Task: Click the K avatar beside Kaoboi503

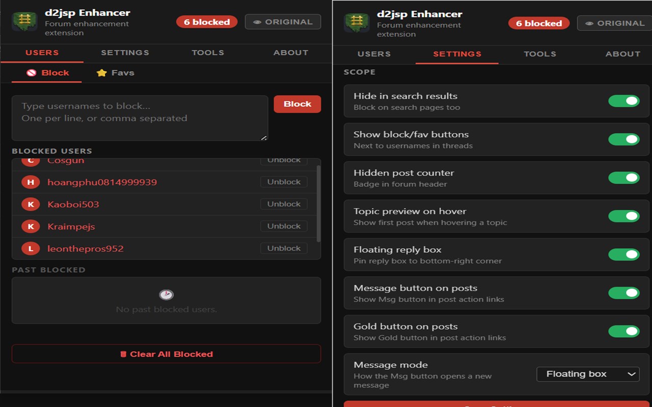Action: click(31, 205)
